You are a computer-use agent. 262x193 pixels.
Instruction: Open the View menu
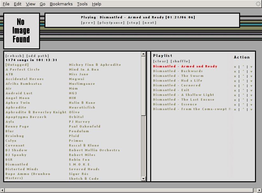pyautogui.click(x=30, y=4)
